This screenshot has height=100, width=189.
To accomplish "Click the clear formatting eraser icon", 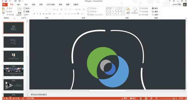I will coord(62,9).
